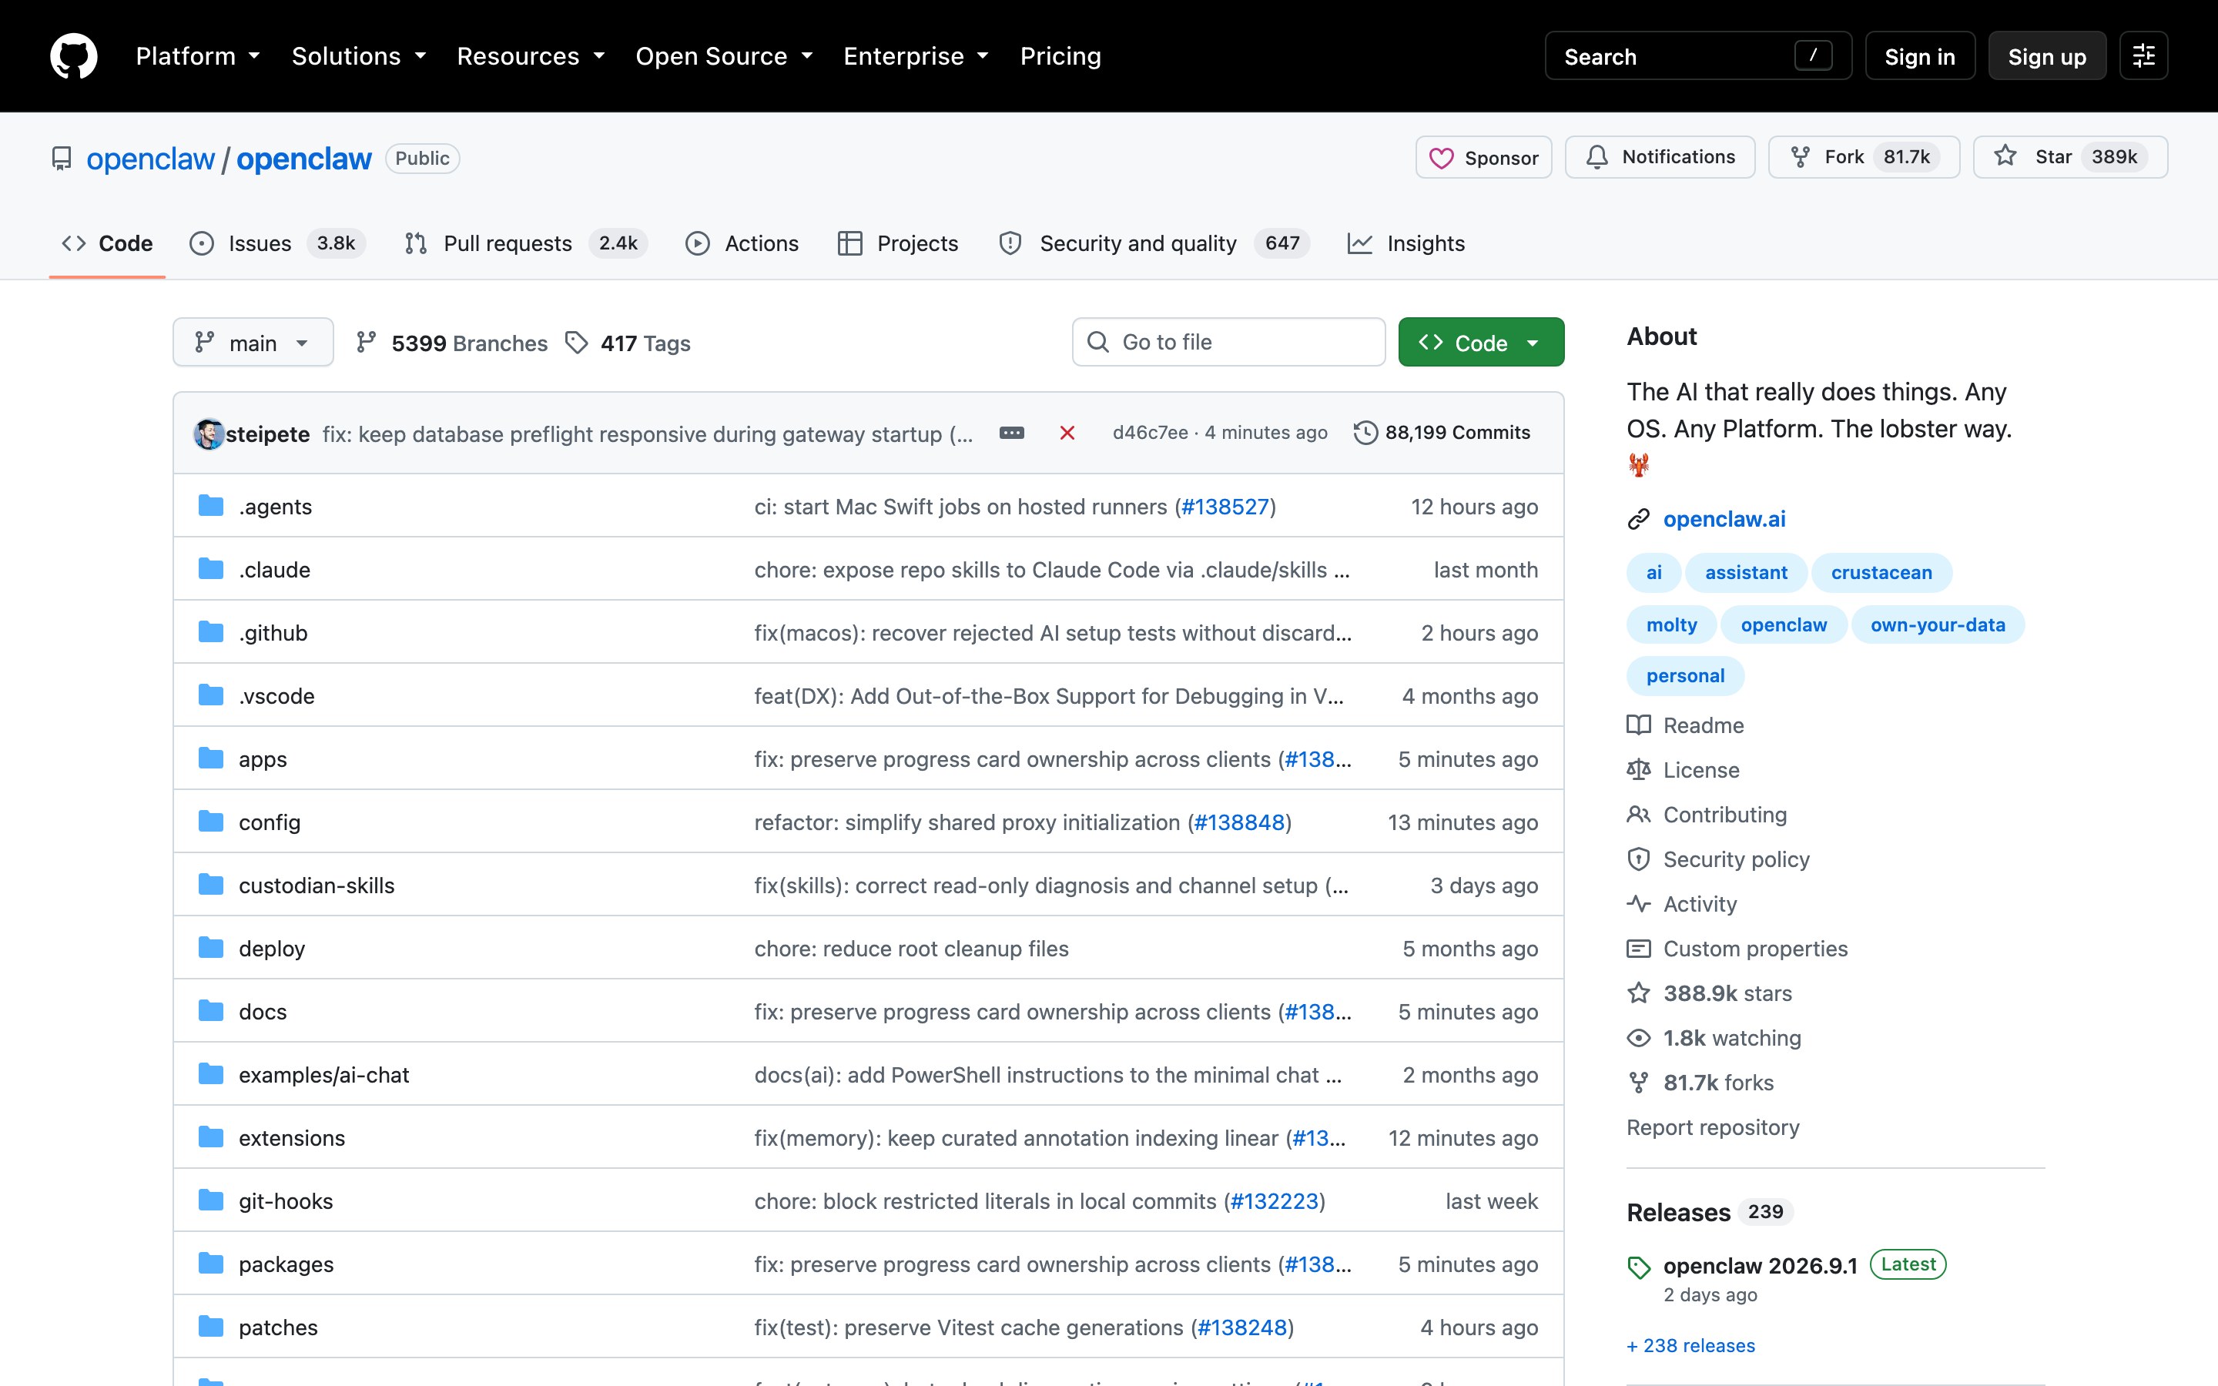Viewport: 2218px width, 1386px height.
Task: Click folder icon beside config
Action: point(211,822)
